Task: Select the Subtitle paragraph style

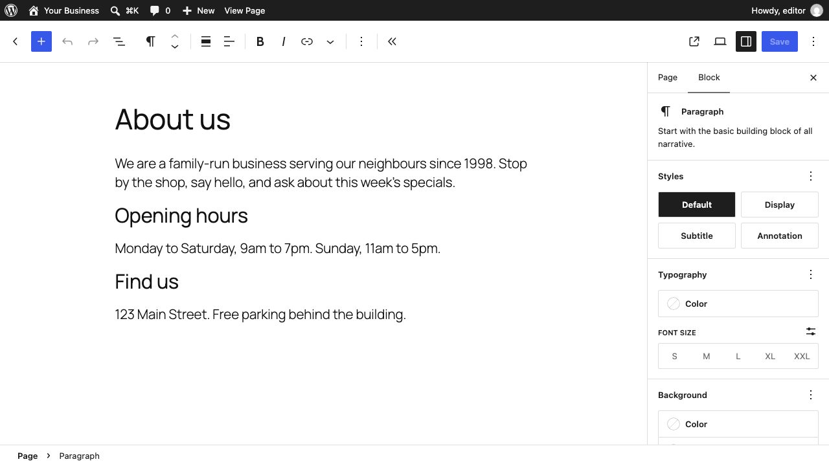Action: (697, 236)
